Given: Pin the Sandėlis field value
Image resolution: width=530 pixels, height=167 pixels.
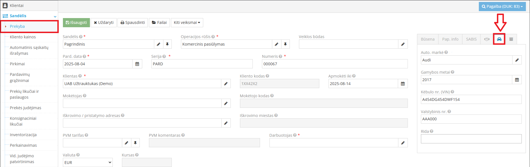Looking at the screenshot, I should [167, 44].
